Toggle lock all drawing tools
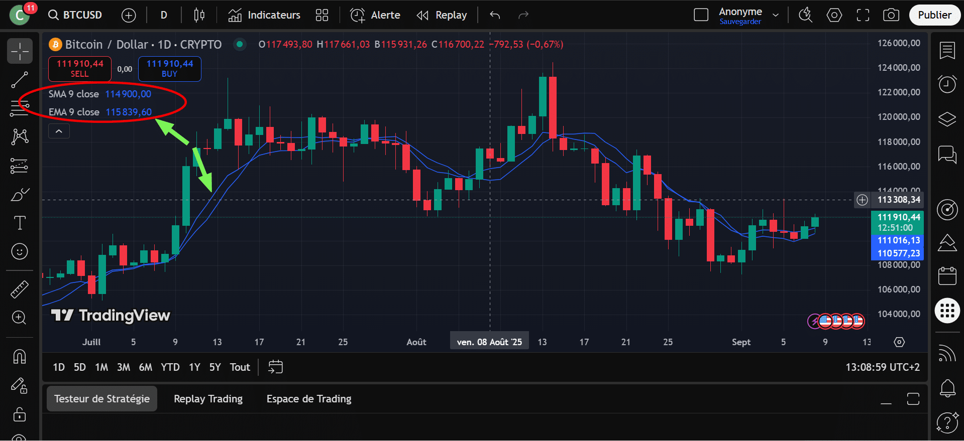This screenshot has height=441, width=964. pyautogui.click(x=20, y=414)
